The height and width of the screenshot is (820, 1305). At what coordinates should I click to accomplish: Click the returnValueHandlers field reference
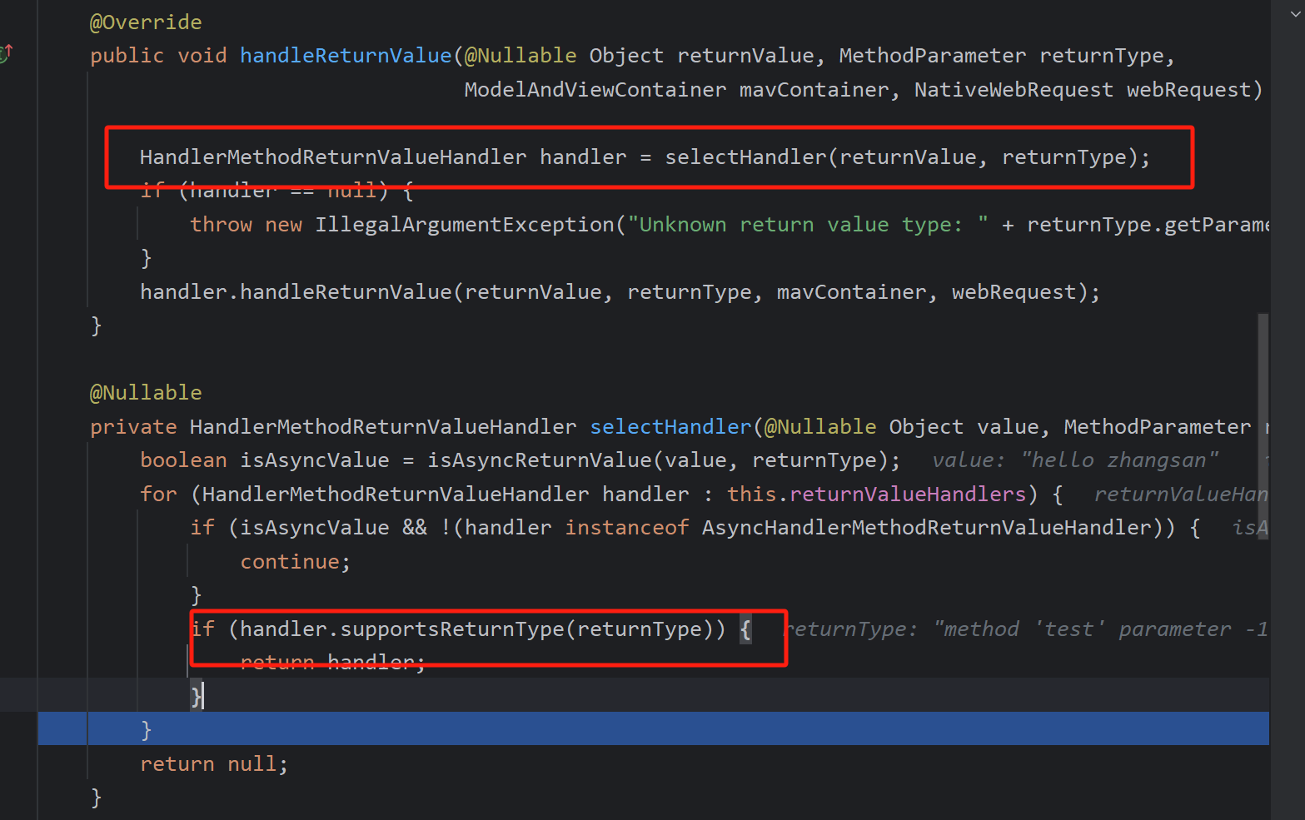(x=908, y=494)
